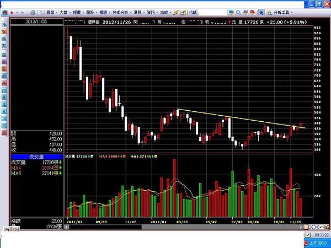Screen dimensions: 331x248
Task: Print with the printer icon
Action: tap(33, 13)
